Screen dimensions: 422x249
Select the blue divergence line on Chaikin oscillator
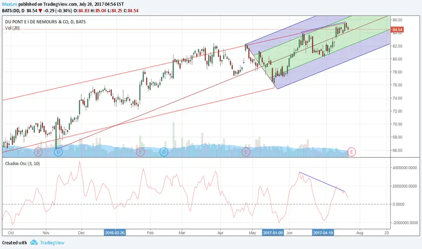322,182
